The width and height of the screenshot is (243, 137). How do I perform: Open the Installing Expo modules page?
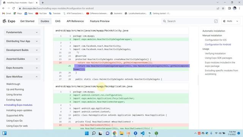tap(19, 105)
